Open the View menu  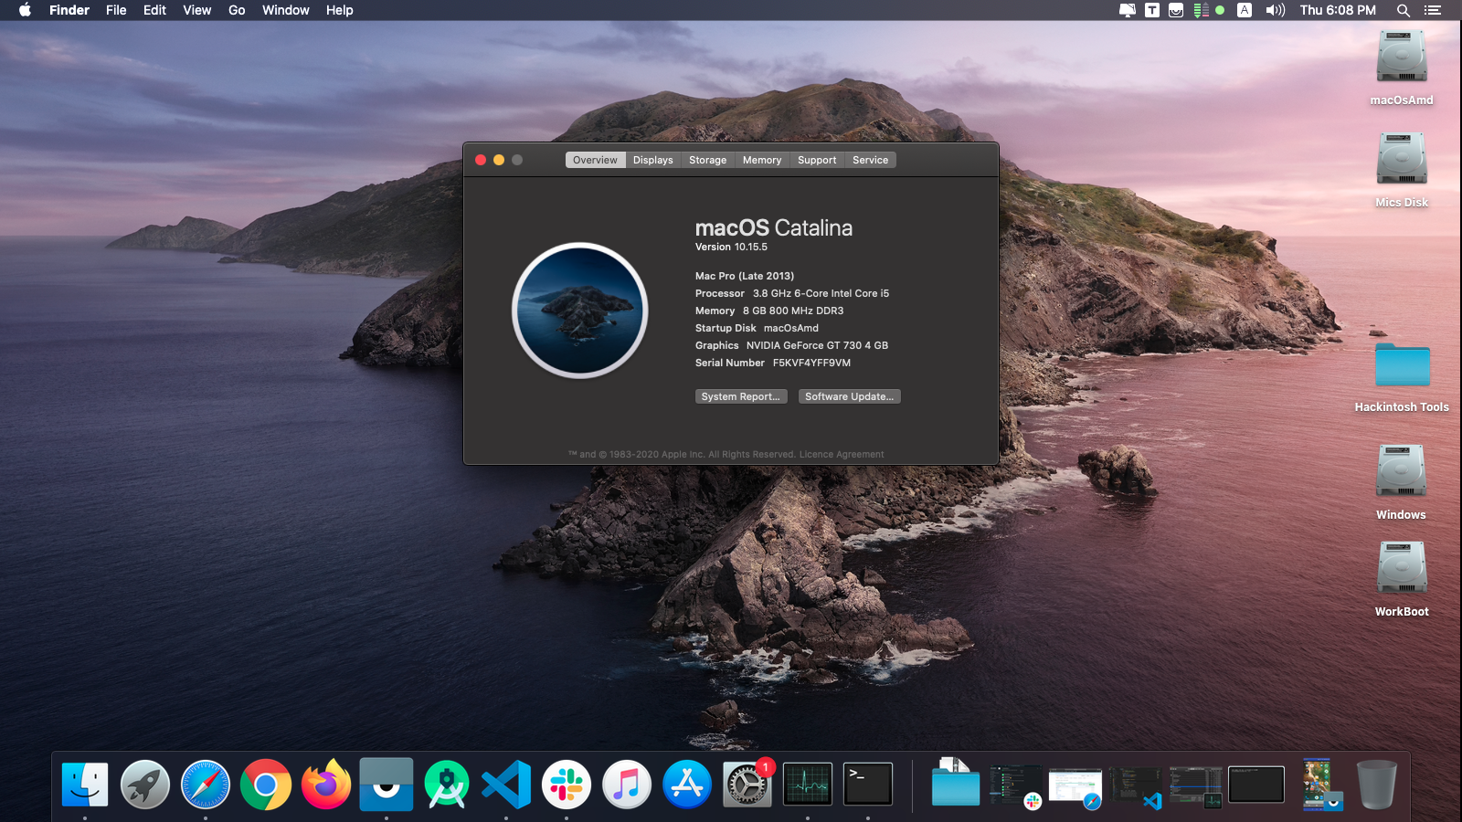click(196, 10)
